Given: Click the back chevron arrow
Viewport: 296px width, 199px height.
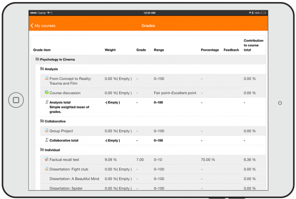Looking at the screenshot, I should (32, 26).
